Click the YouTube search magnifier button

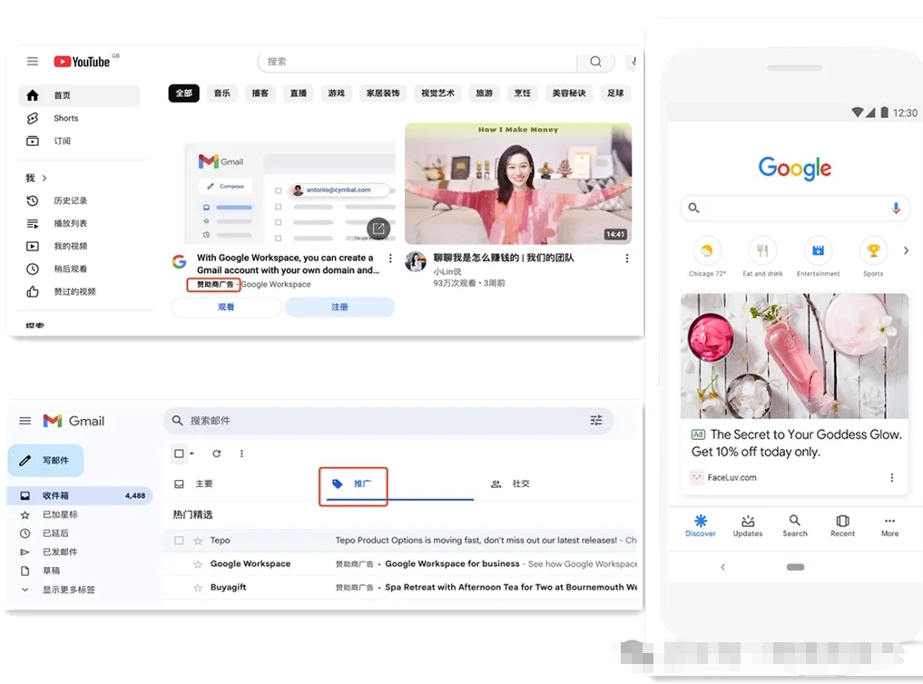(x=595, y=62)
